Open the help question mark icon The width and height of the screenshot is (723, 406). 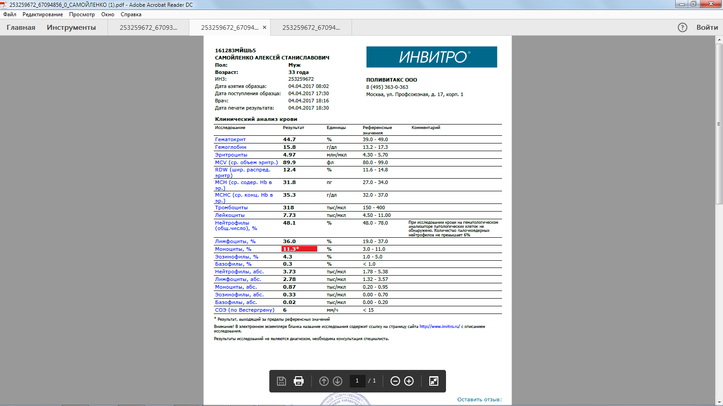coord(682,28)
